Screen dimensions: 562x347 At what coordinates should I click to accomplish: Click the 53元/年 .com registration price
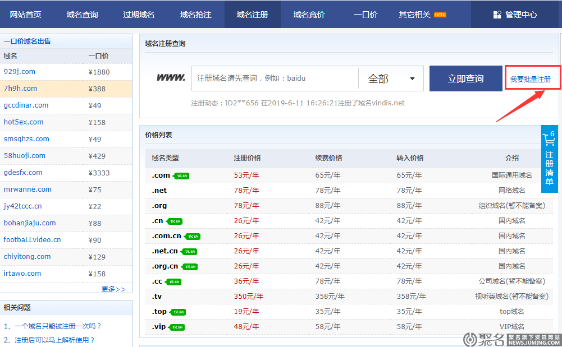(x=246, y=175)
